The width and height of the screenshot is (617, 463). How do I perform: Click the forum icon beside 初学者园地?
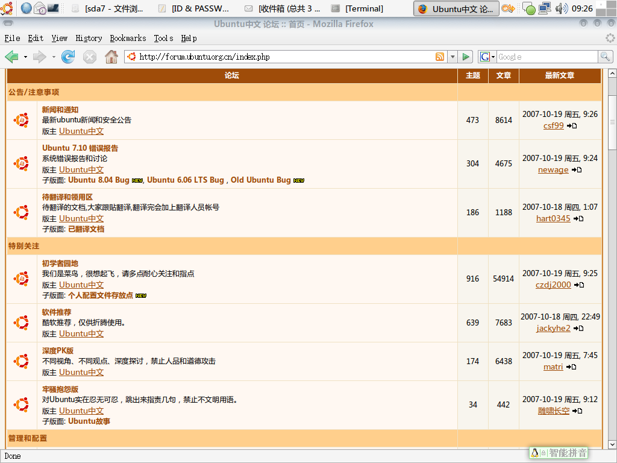pyautogui.click(x=21, y=279)
